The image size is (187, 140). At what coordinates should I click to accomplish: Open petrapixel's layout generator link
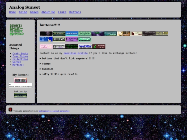[x=54, y=111]
